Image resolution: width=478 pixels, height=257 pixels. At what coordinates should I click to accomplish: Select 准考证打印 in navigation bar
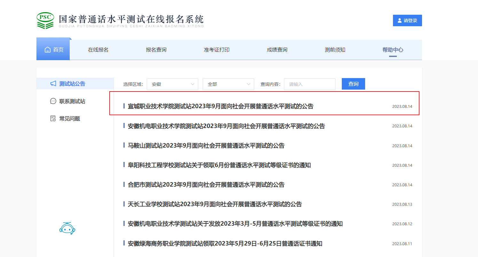coord(216,50)
